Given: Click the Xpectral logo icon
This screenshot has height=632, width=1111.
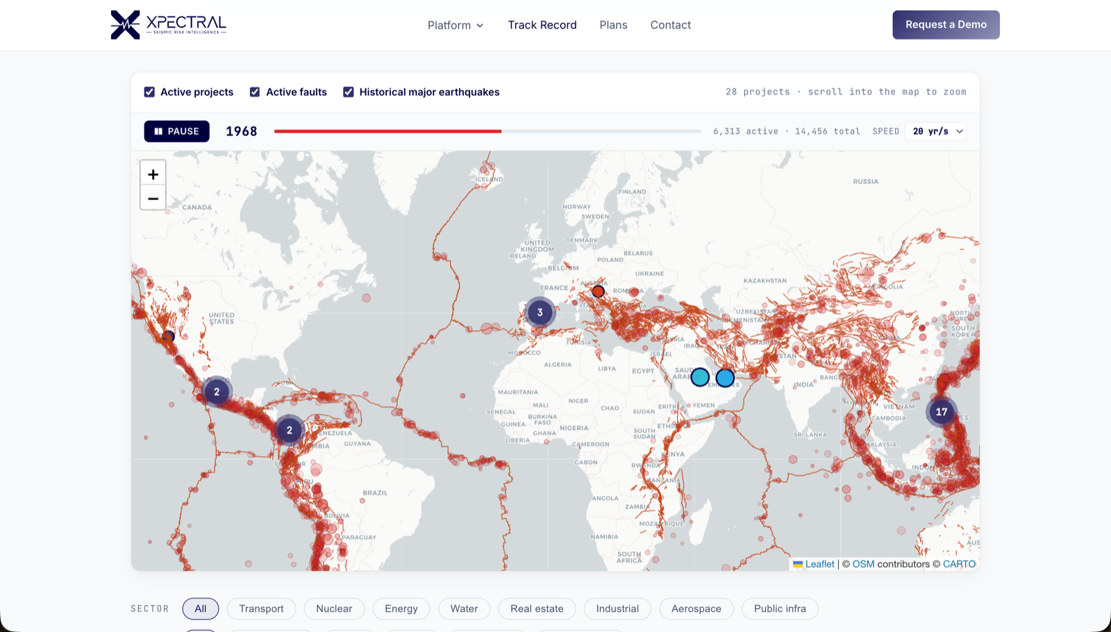Looking at the screenshot, I should (x=126, y=25).
